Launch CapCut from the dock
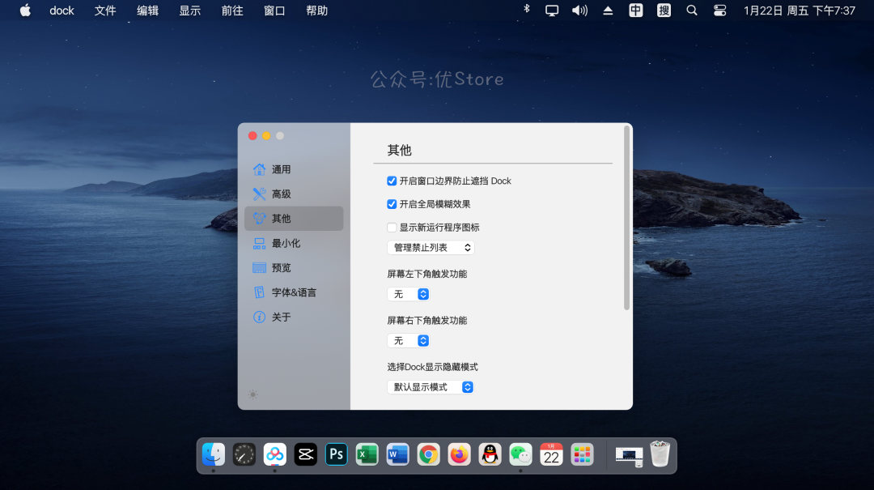The width and height of the screenshot is (874, 490). (x=305, y=455)
